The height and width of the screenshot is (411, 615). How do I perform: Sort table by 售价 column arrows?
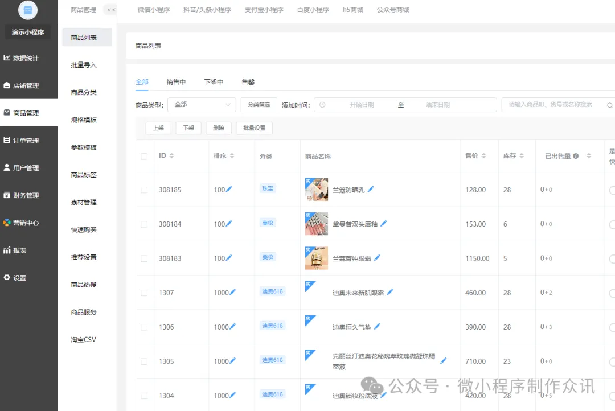coord(483,156)
